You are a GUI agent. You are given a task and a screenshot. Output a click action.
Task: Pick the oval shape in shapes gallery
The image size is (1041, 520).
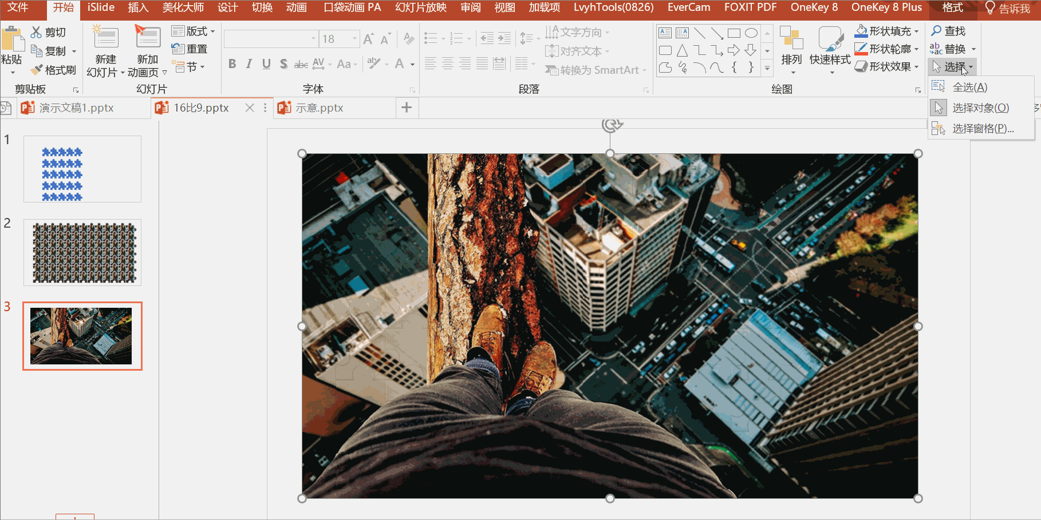coord(751,33)
